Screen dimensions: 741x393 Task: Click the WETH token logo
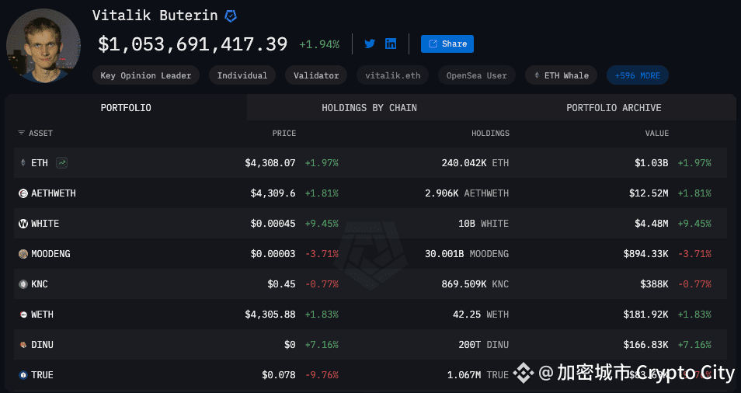pos(23,314)
